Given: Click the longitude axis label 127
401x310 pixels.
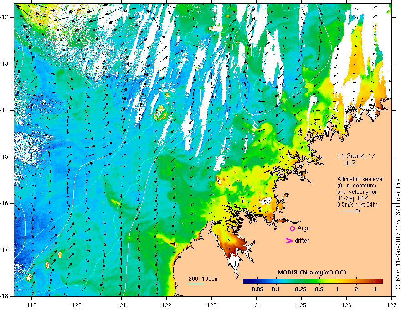Looking at the screenshot, I should pyautogui.click(x=391, y=305).
